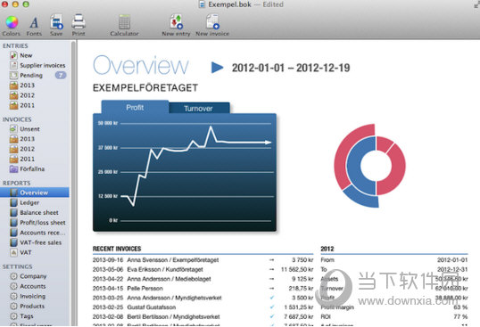The image size is (480, 327).
Task: Open the Fonts panel
Action: 34,26
